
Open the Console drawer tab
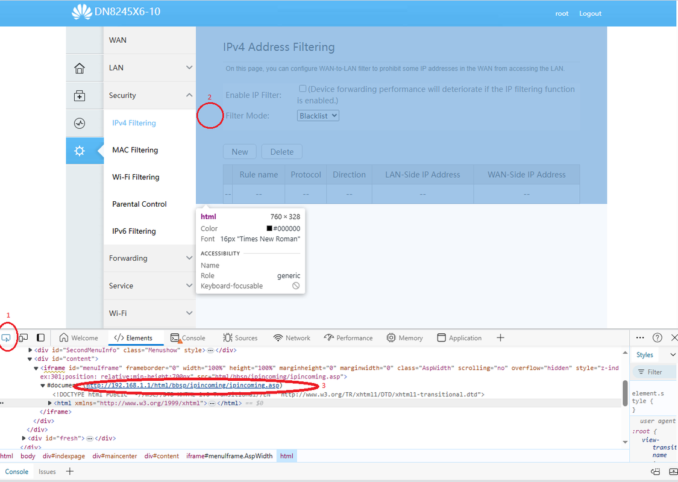click(x=17, y=472)
